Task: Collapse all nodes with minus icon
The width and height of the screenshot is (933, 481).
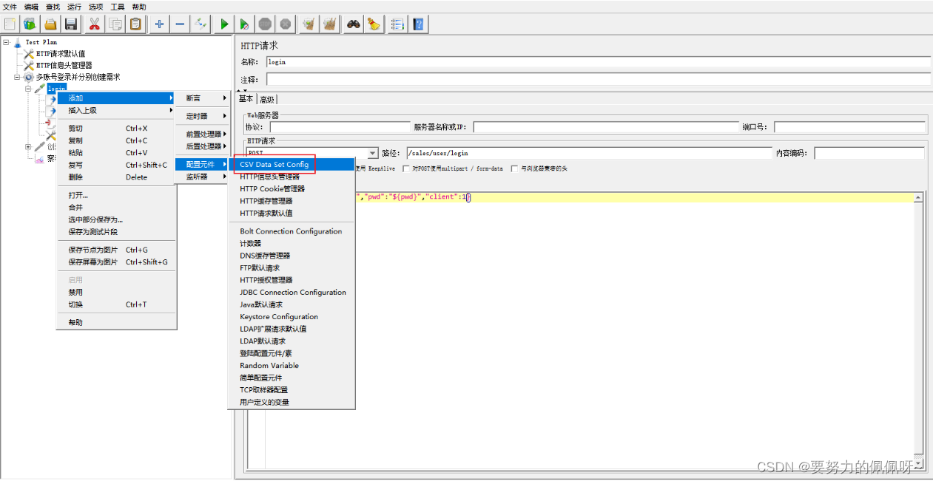Action: coord(180,24)
